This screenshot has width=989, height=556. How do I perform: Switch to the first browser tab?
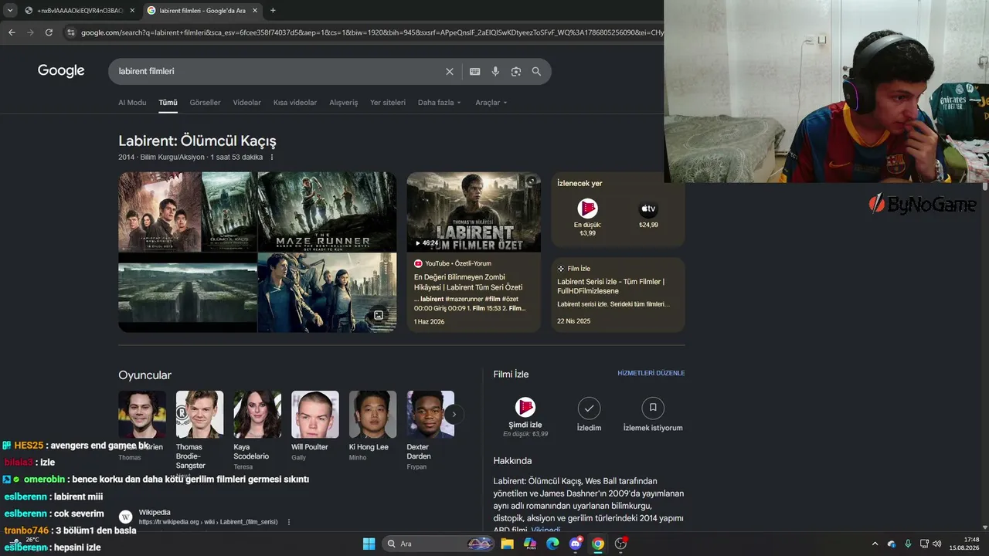point(79,10)
